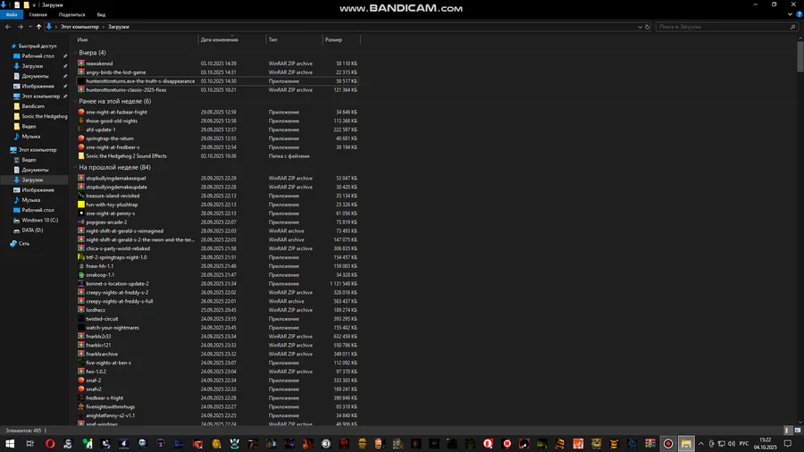Refresh the Загрузки folder view

click(647, 27)
